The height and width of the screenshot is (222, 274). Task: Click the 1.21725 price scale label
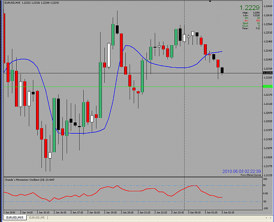click(x=268, y=175)
